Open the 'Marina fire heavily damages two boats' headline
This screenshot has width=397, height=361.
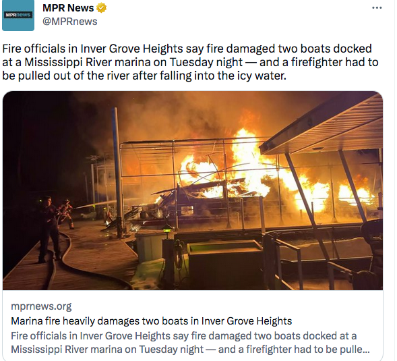tap(152, 321)
